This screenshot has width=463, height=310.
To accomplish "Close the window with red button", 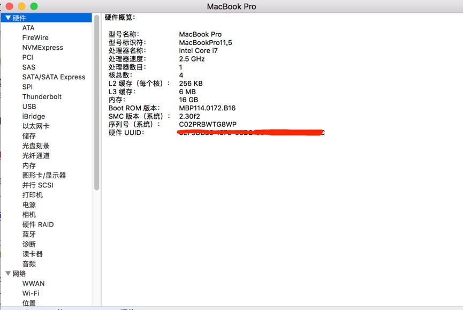I will point(10,6).
